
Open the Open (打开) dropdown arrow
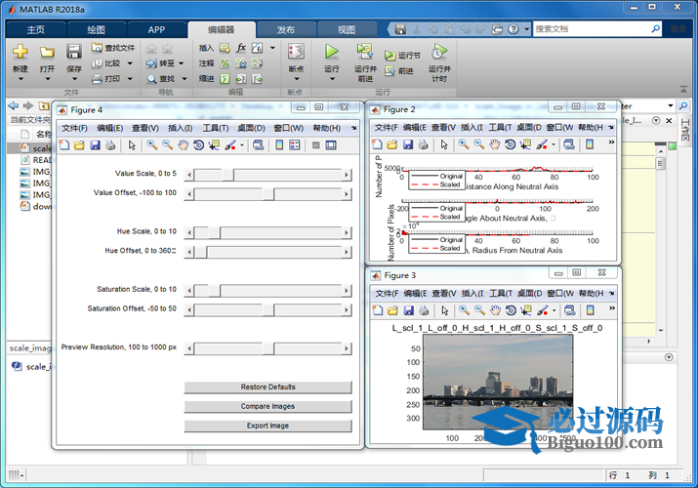tap(47, 79)
